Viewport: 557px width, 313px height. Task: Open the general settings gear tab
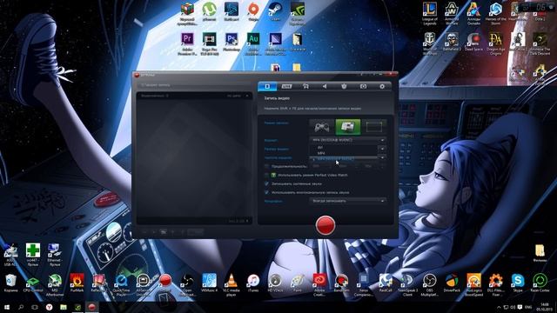click(x=382, y=86)
